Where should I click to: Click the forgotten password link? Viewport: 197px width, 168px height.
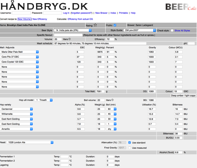pyautogui.click(x=81, y=13)
